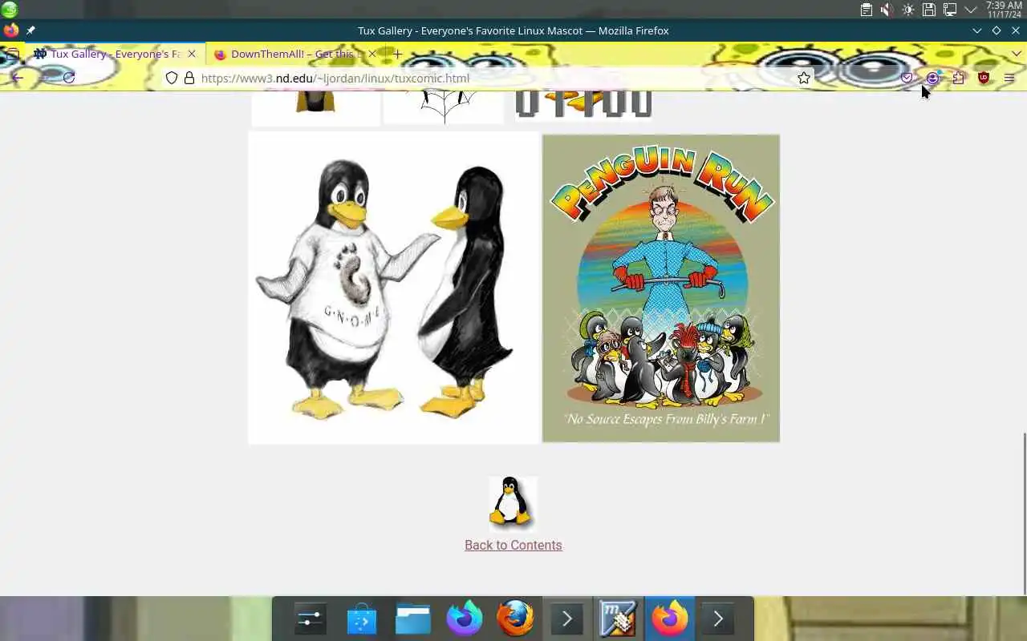Screen dimensions: 1027x641
Task: Adjust brightness via tray sun icon
Action: point(908,10)
